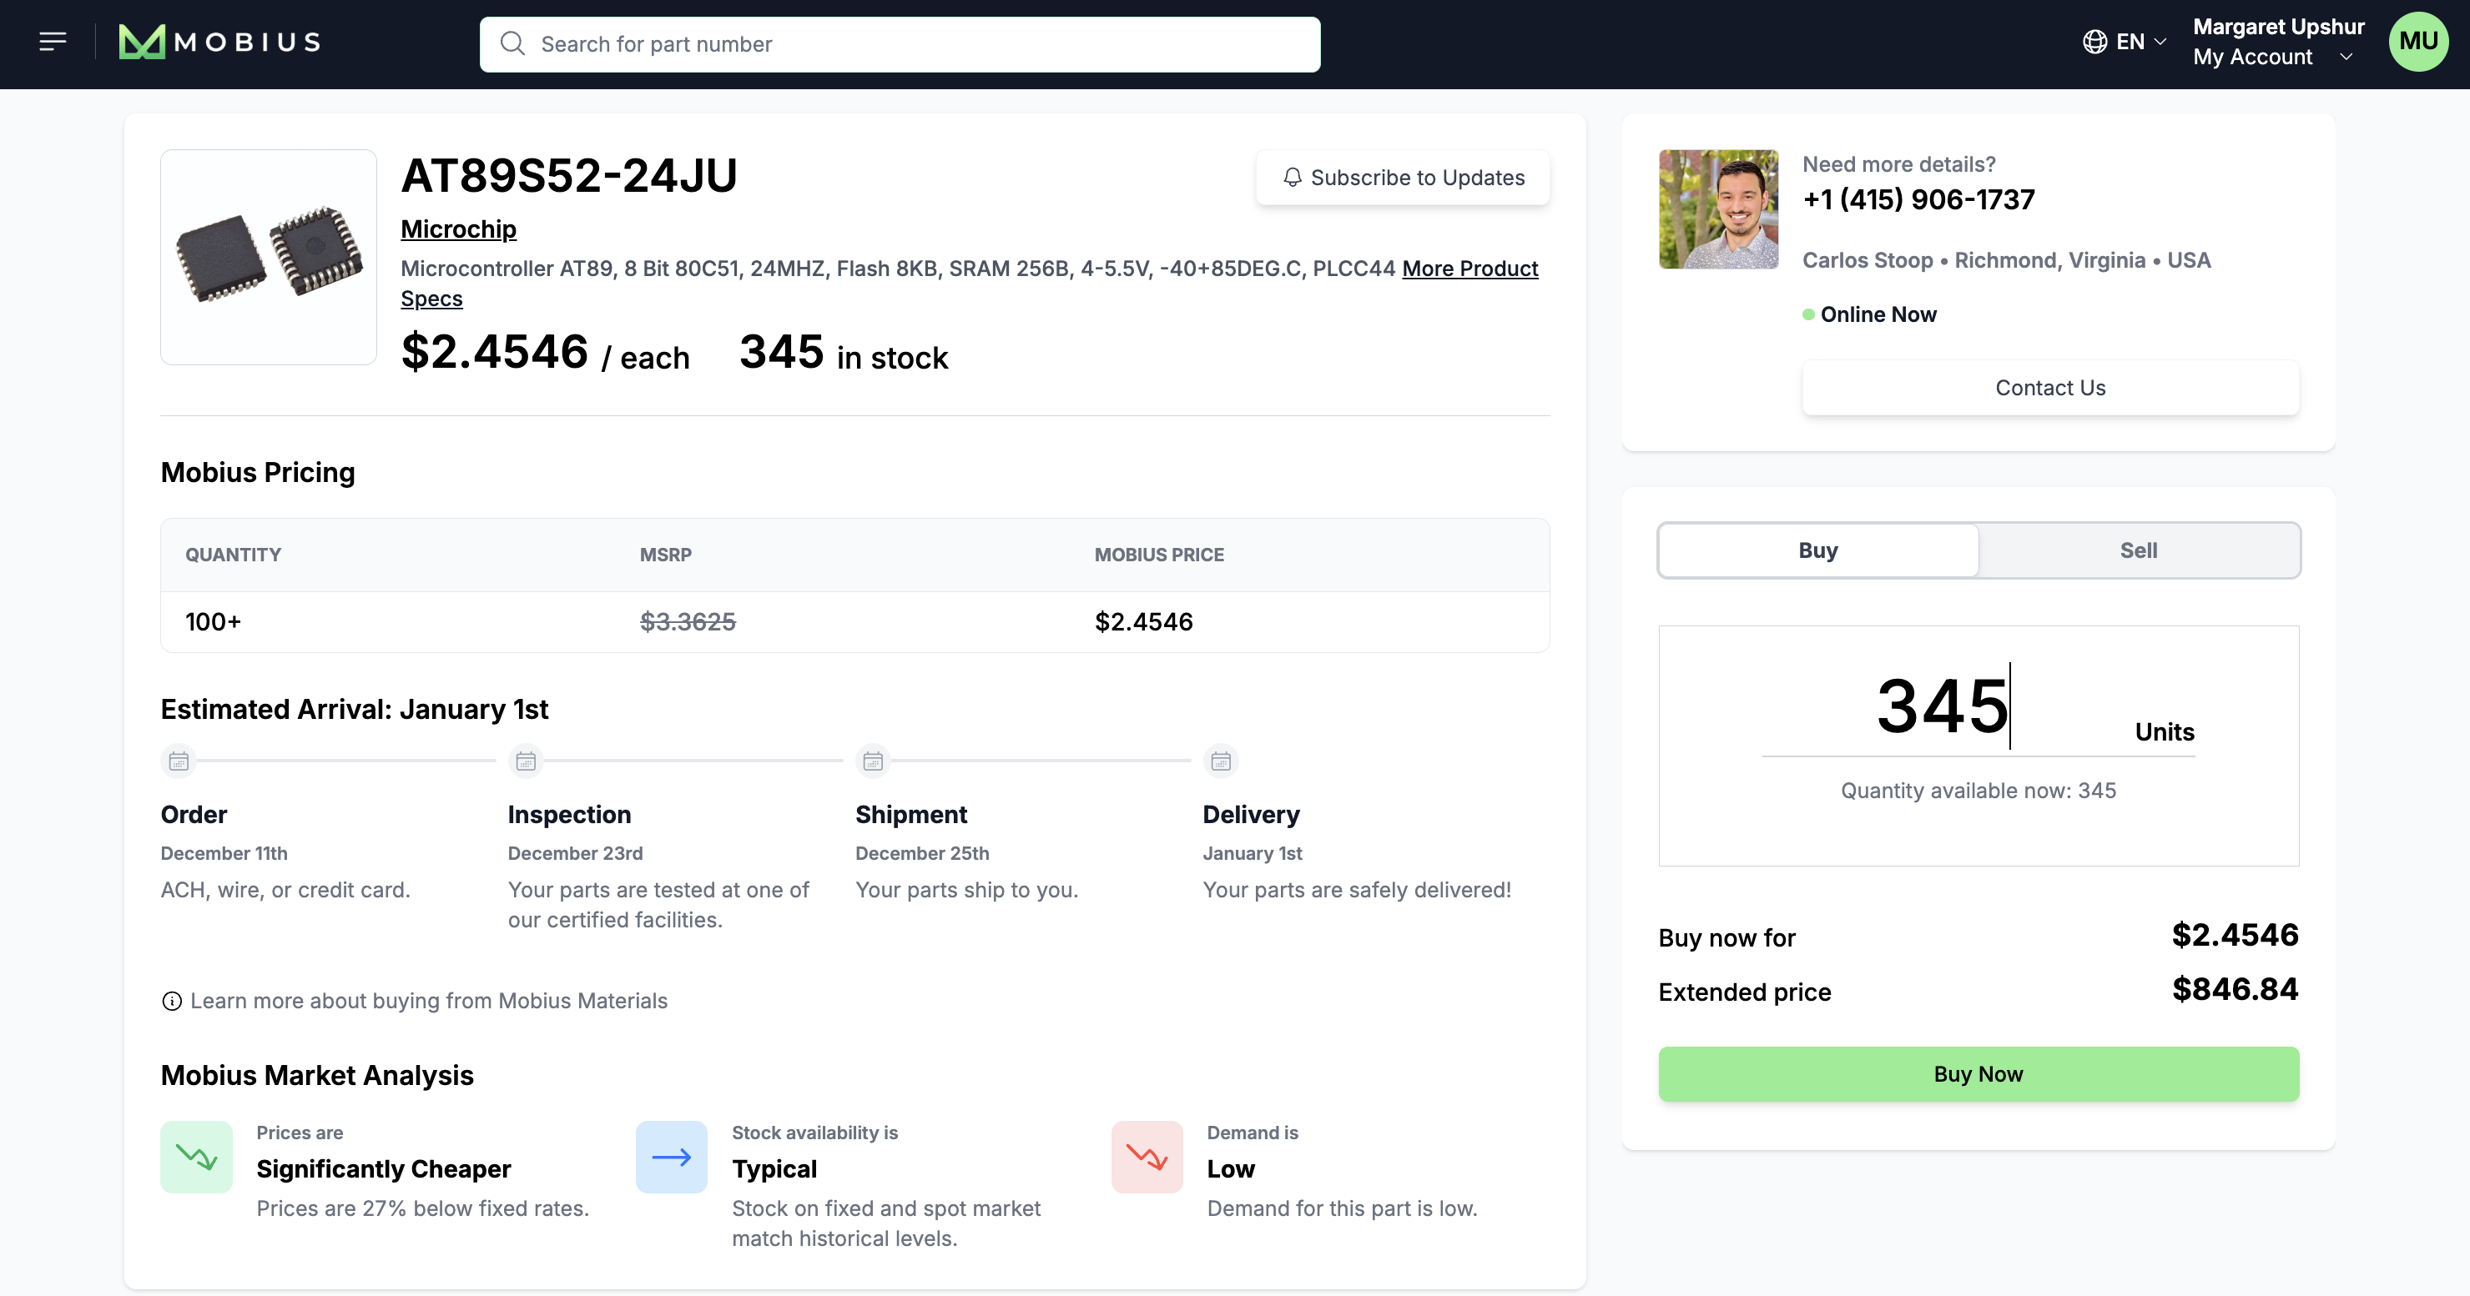Click the blue stock availability arrow icon
Screen dimensions: 2470x1296
click(671, 1157)
